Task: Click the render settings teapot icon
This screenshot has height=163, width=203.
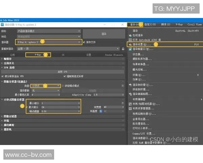Action: 130,44
